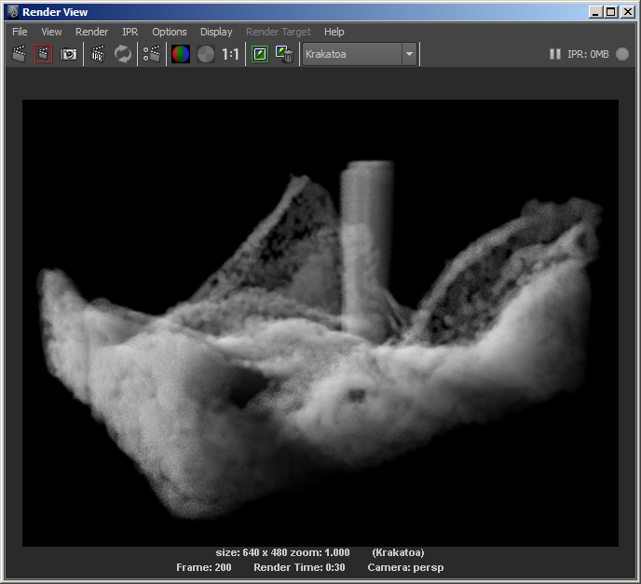Open the Help menu
The image size is (641, 584).
[334, 32]
